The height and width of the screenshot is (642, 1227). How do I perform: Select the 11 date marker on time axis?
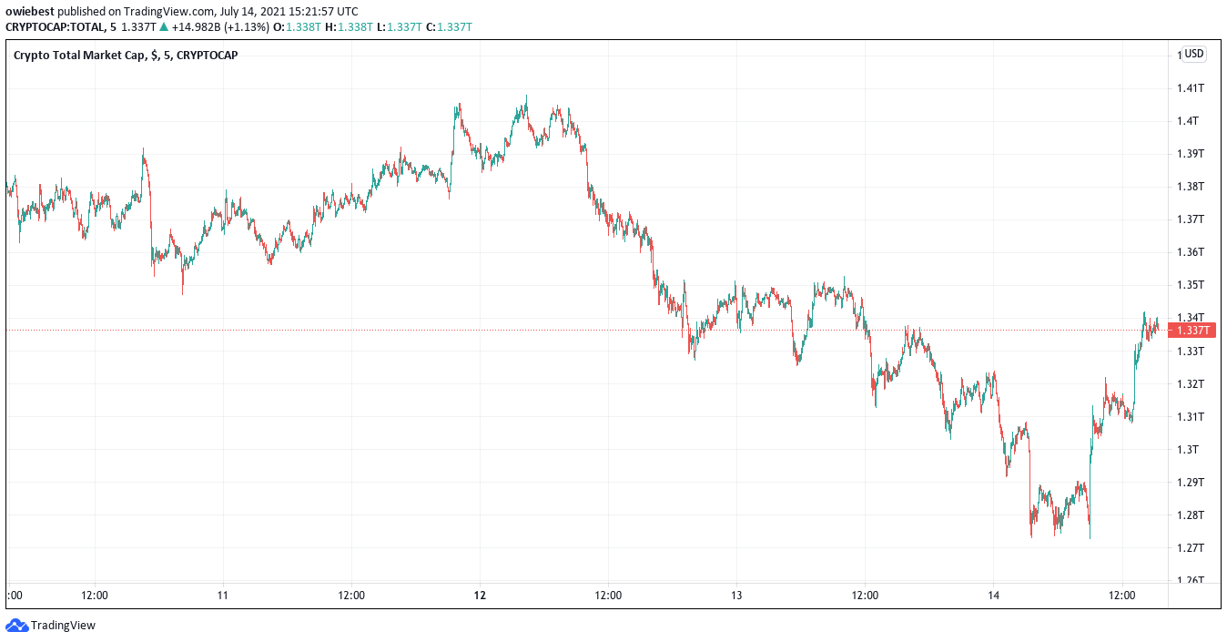(222, 596)
